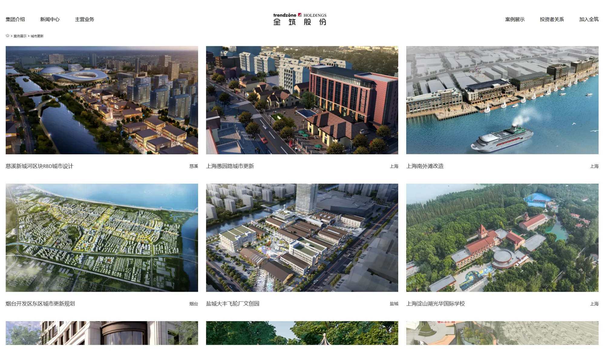Screen dimensions: 605x351
Task: Open the 新闻中心 menu
Action: [x=50, y=19]
